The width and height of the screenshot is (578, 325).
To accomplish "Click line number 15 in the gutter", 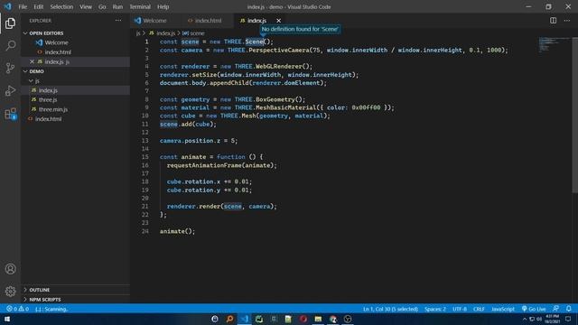I will point(144,157).
